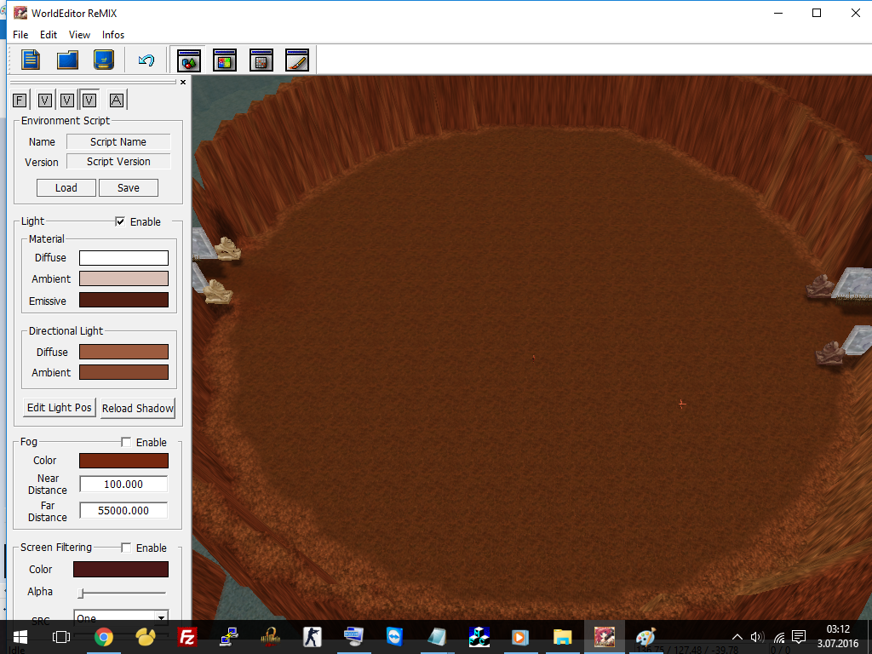
Task: Pick the Material Ambient color swatch
Action: point(123,278)
